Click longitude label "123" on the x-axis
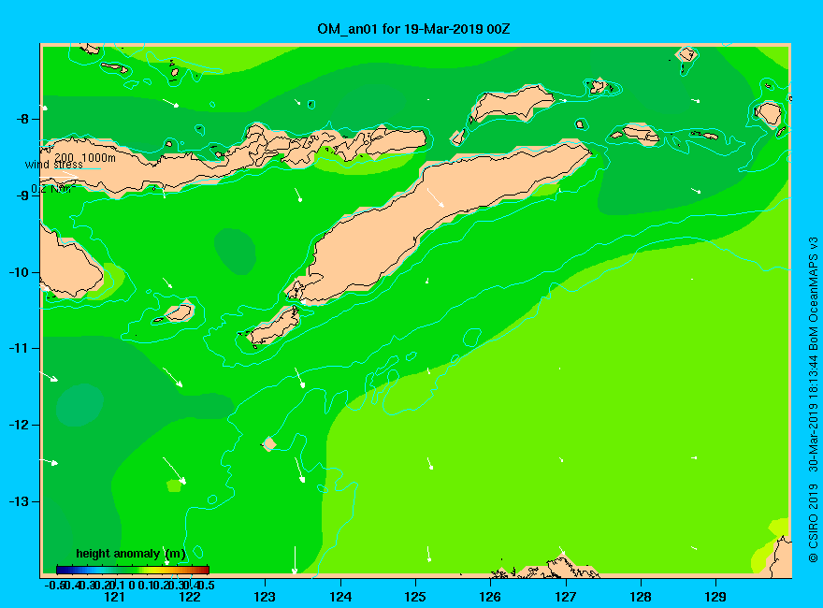 pos(265,597)
